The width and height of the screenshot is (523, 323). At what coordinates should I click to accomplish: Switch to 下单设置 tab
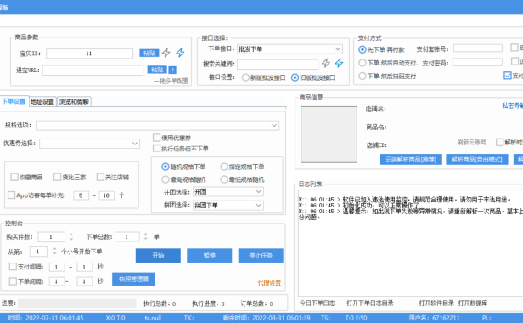14,101
